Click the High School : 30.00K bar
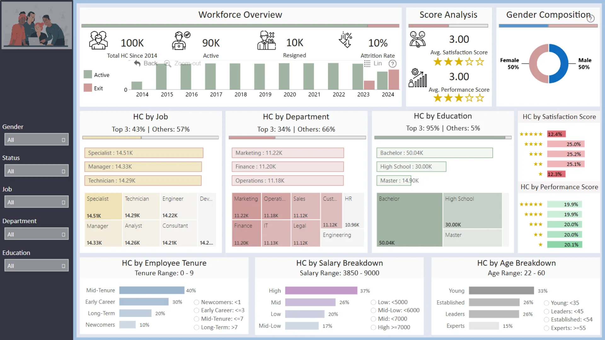The image size is (605, 340). pos(411,167)
